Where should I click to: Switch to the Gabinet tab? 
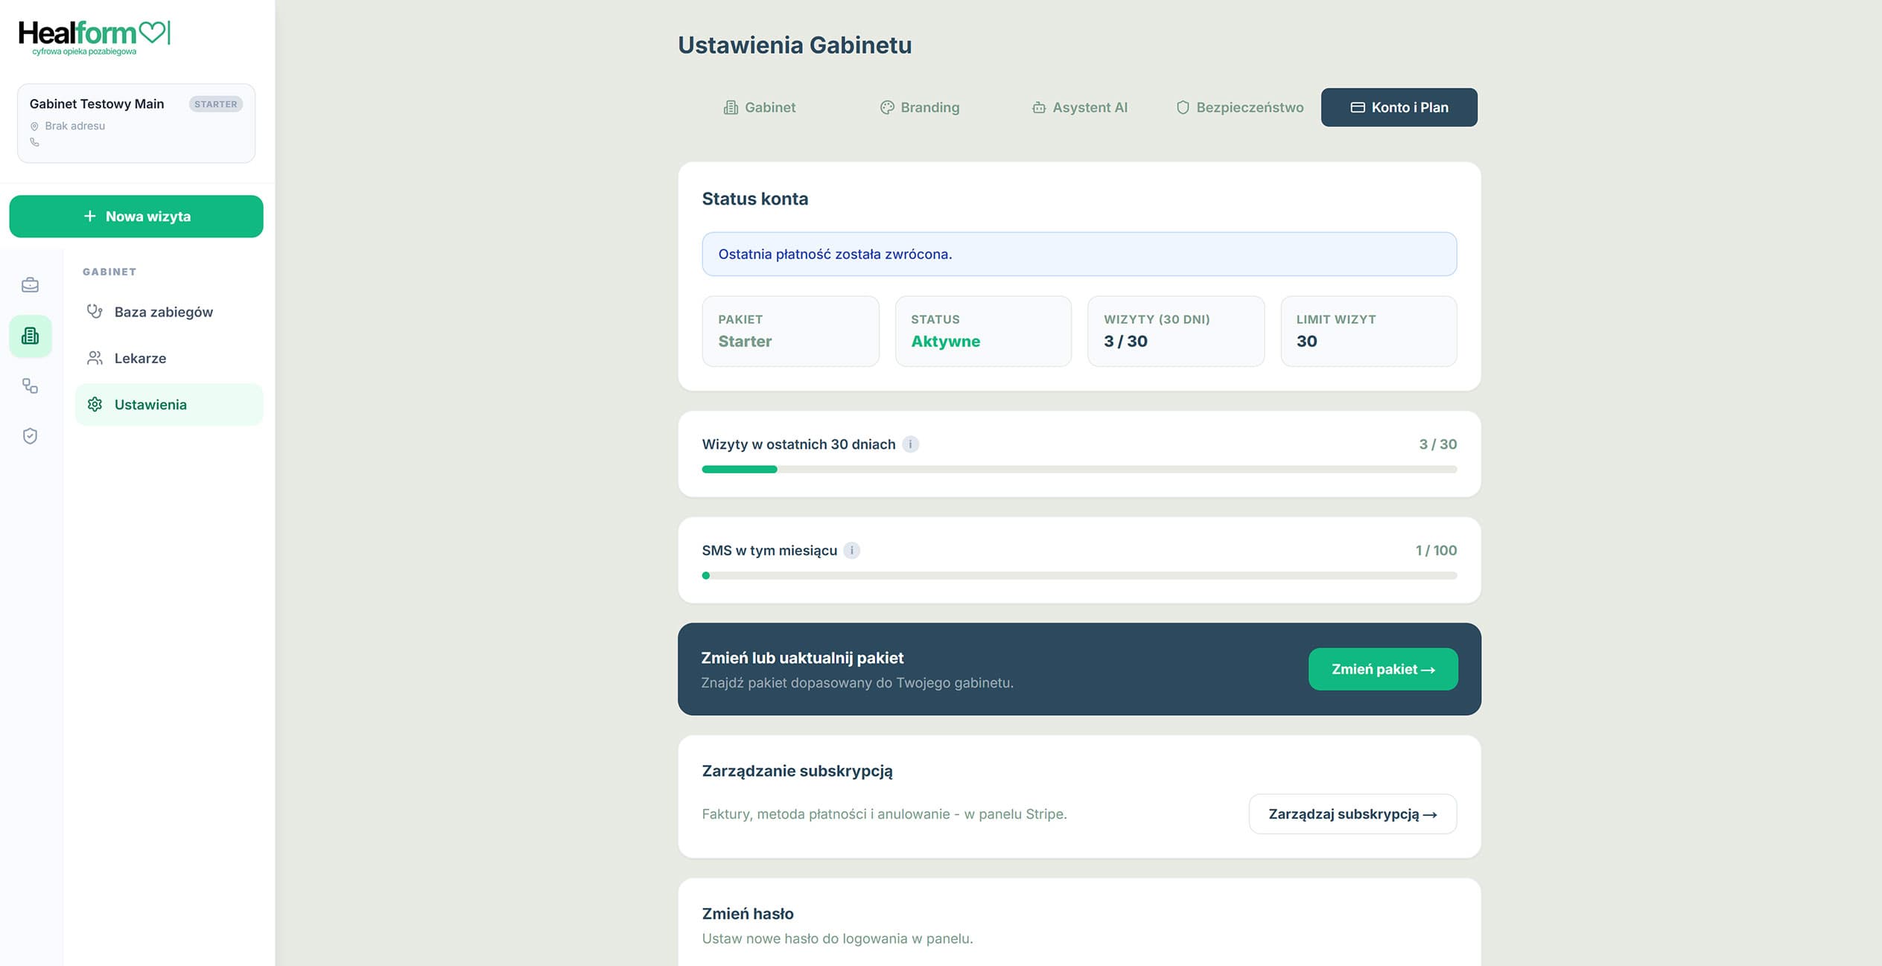pos(759,107)
